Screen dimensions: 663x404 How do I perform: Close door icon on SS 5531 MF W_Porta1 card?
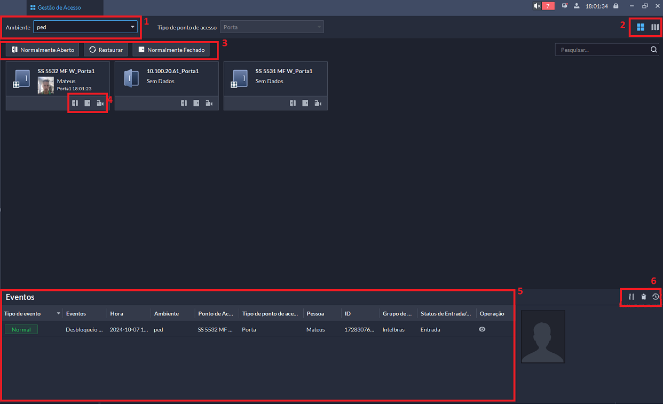click(305, 103)
